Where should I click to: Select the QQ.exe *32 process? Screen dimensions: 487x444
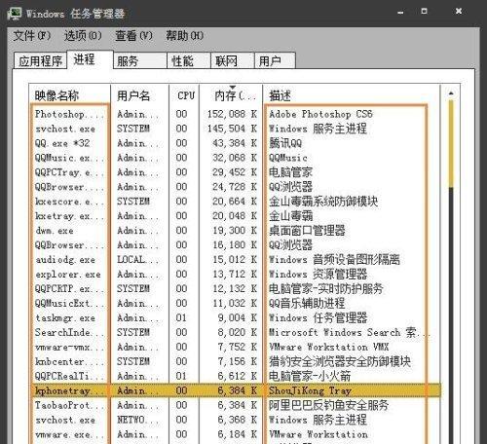[x=235, y=143]
